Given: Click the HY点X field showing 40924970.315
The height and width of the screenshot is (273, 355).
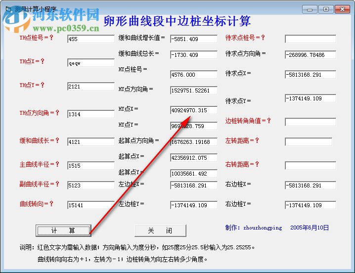Looking at the screenshot, I should pos(194,110).
